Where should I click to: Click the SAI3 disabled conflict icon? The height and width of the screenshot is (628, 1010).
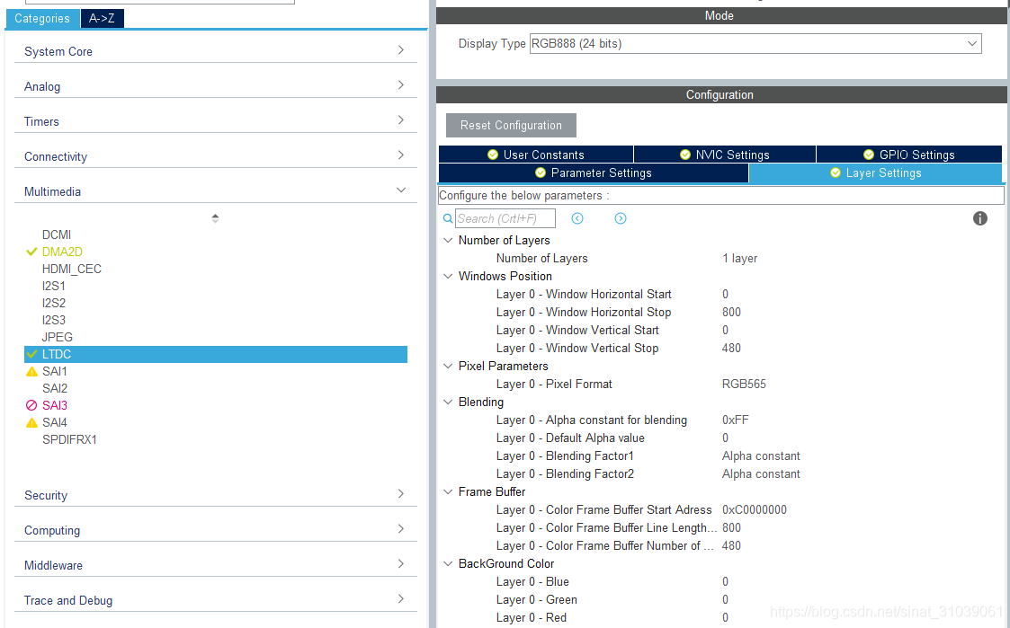[31, 405]
